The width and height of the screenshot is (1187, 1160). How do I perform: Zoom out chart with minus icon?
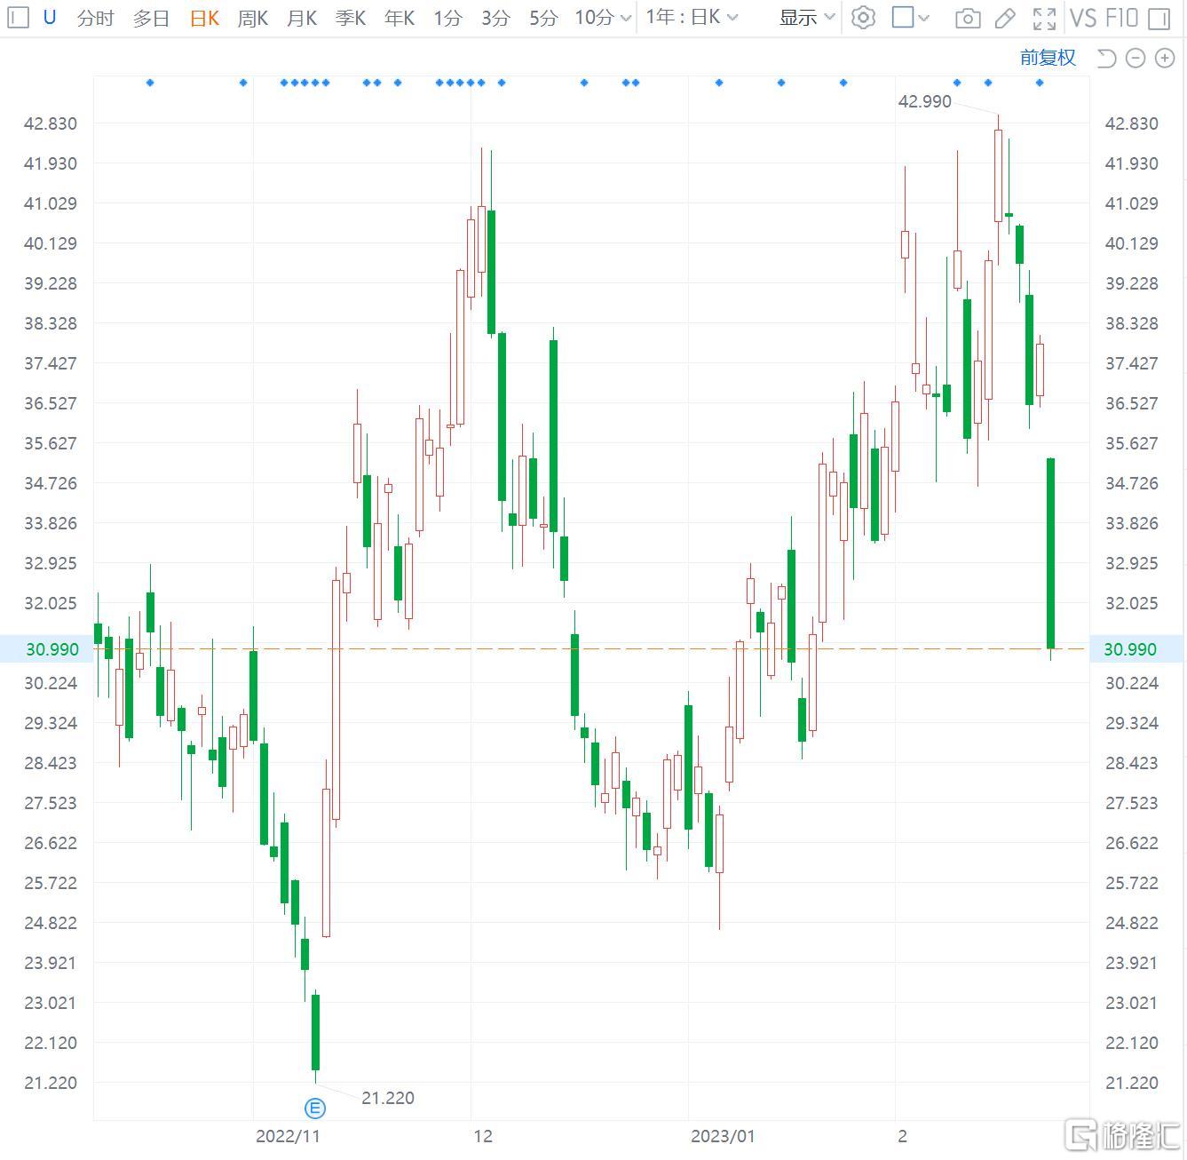click(x=1136, y=59)
